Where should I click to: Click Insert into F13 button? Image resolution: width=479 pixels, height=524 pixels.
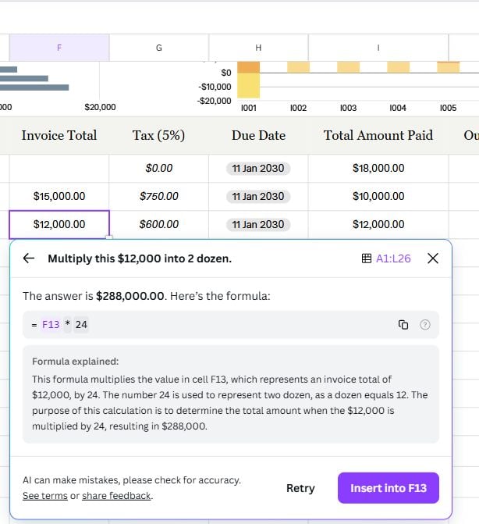point(388,488)
